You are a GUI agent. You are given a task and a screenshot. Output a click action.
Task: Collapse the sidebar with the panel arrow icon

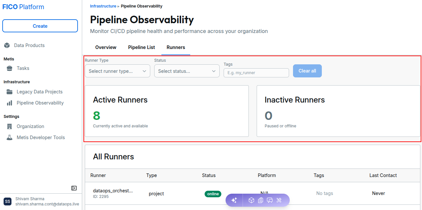click(x=74, y=188)
